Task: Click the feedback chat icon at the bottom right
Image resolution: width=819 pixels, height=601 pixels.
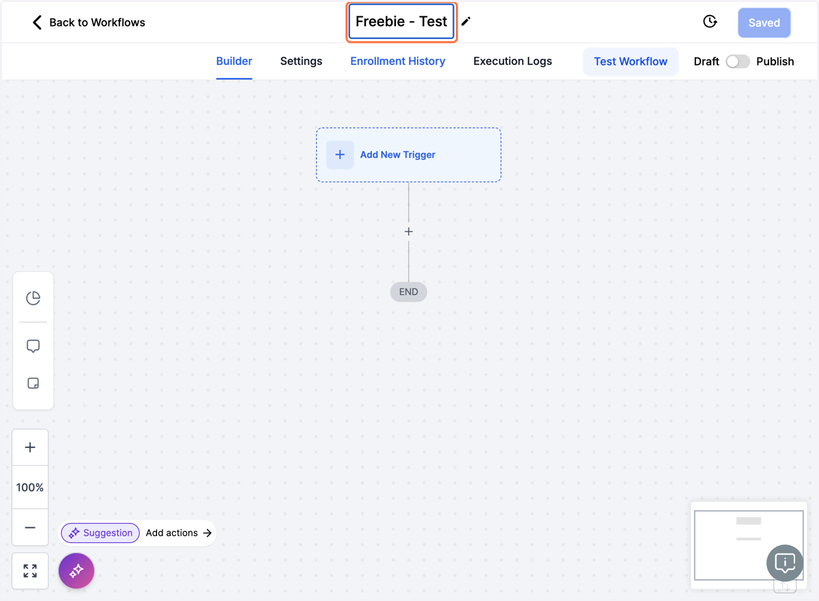Action: click(x=785, y=563)
